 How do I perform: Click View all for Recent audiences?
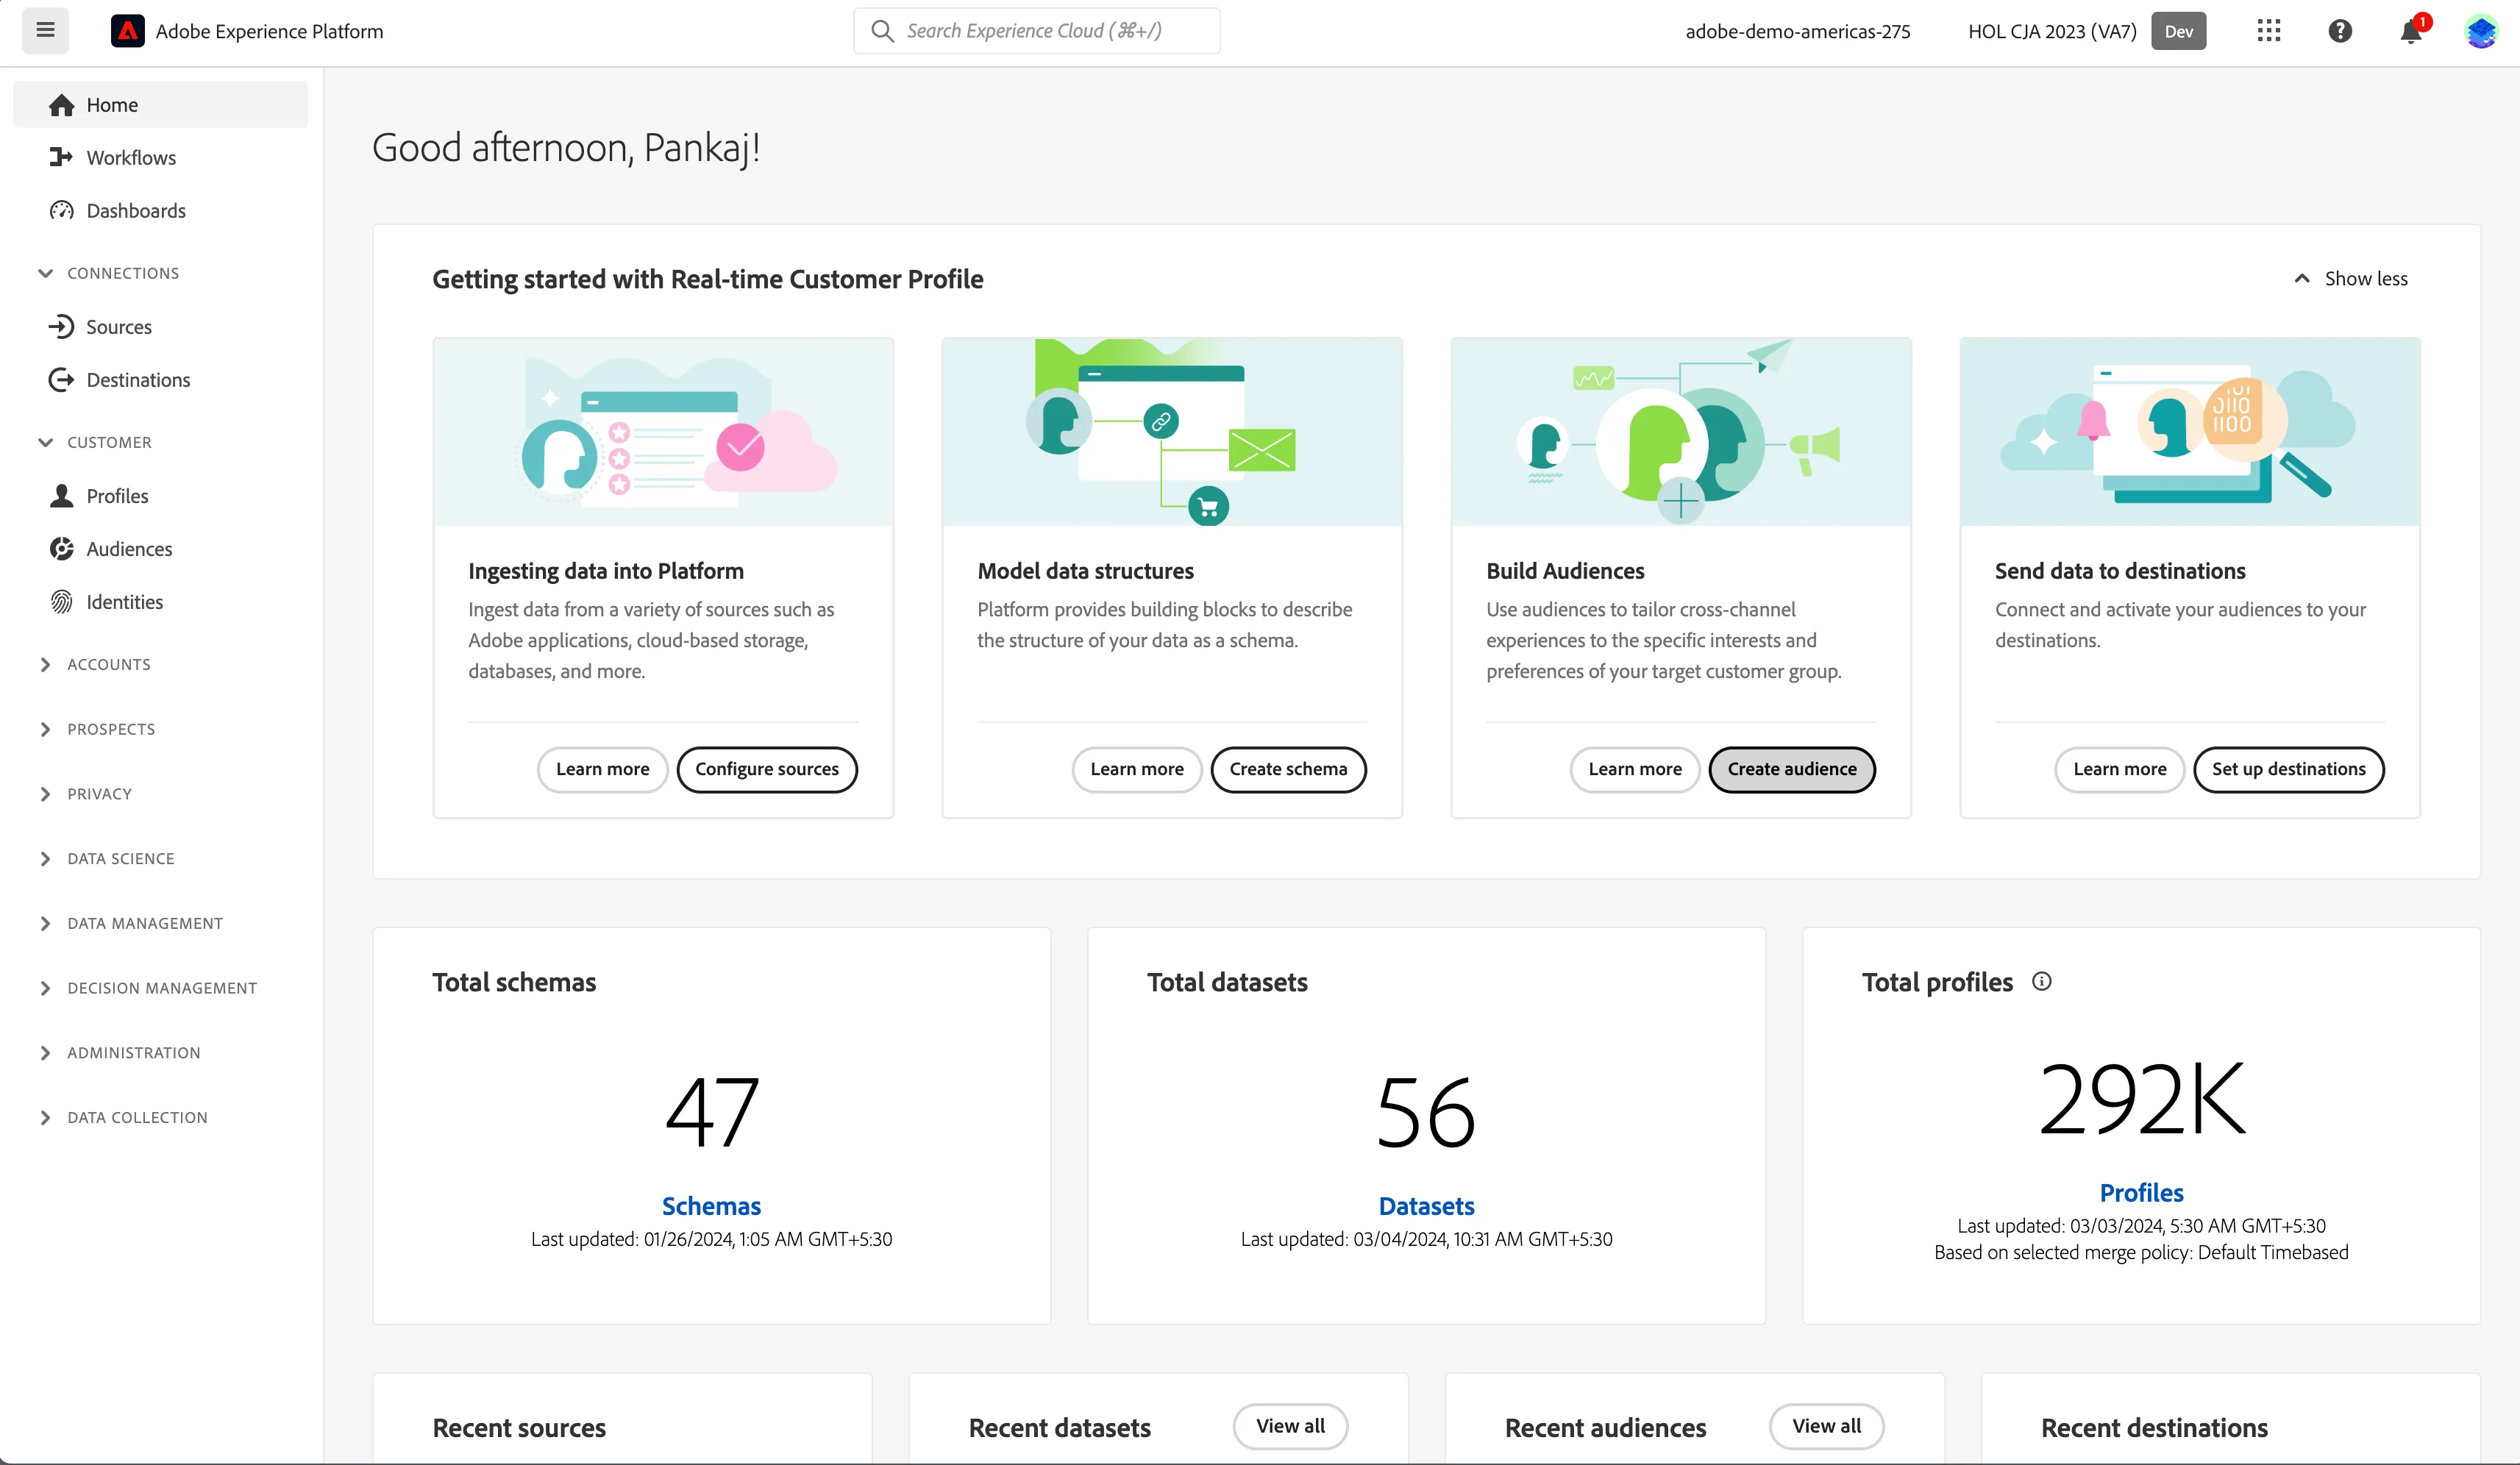(1826, 1426)
